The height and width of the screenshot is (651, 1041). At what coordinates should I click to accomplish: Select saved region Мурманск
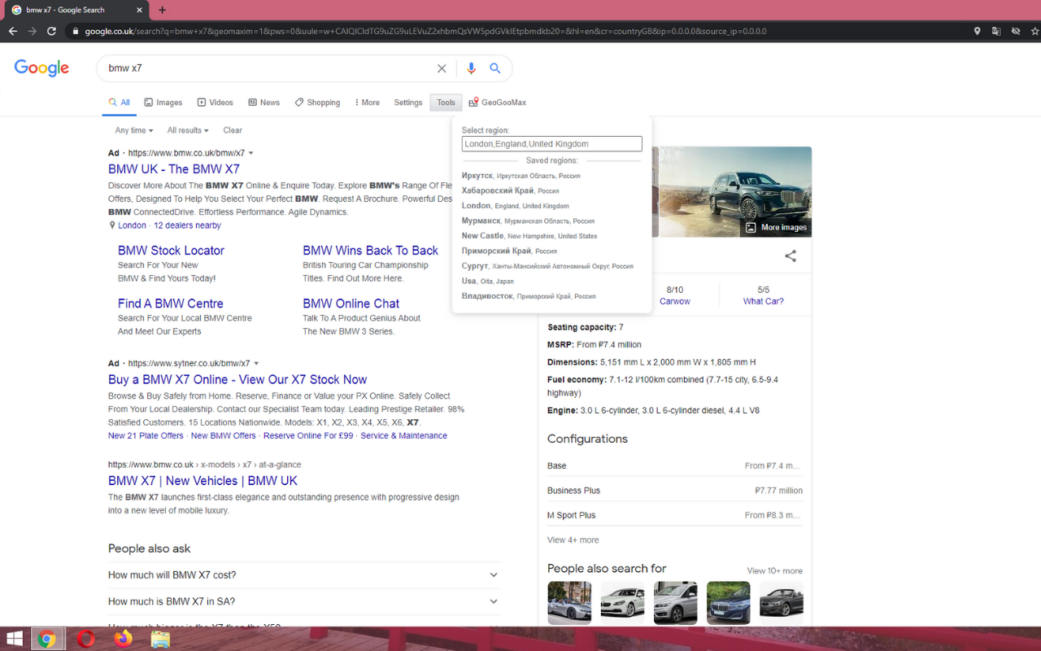(528, 221)
